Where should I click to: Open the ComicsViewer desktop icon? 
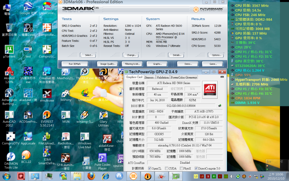(x=47, y=8)
